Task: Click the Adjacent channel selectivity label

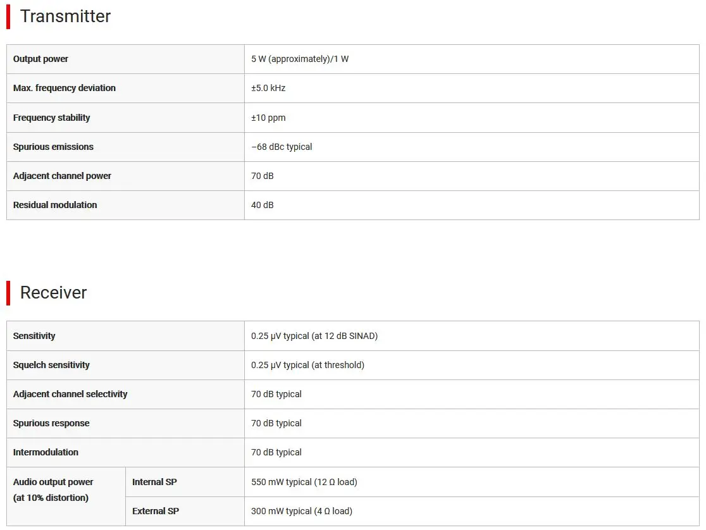Action: pos(70,394)
